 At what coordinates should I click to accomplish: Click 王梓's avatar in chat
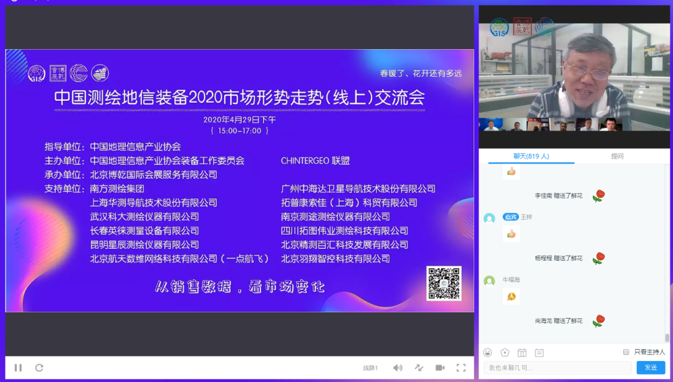490,218
